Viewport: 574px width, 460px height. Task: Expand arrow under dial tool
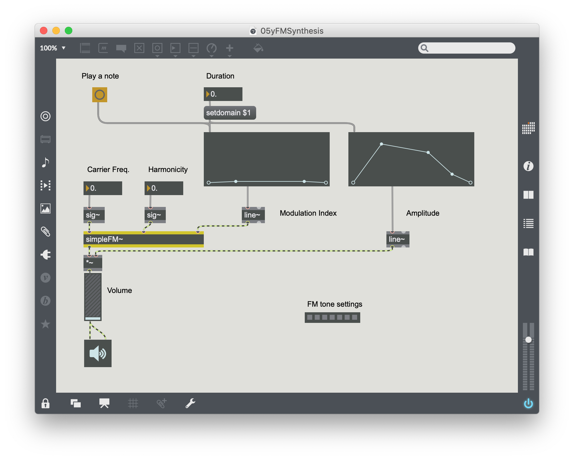pyautogui.click(x=211, y=56)
